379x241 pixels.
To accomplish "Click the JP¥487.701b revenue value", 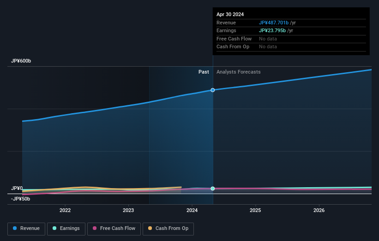I will [274, 23].
